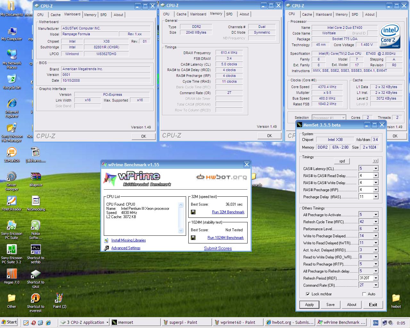The image size is (410, 328).
Task: Click OK in the CPU-Z Memory window
Action: pyautogui.click(x=269, y=136)
